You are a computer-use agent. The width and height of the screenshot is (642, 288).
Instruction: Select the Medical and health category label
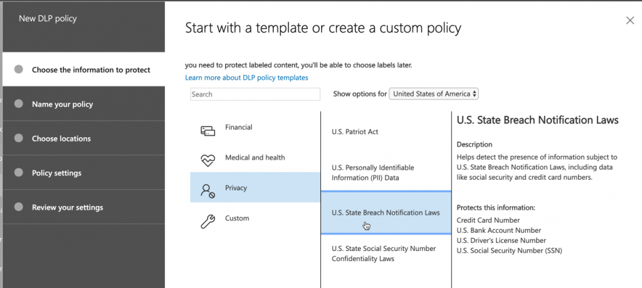[255, 158]
